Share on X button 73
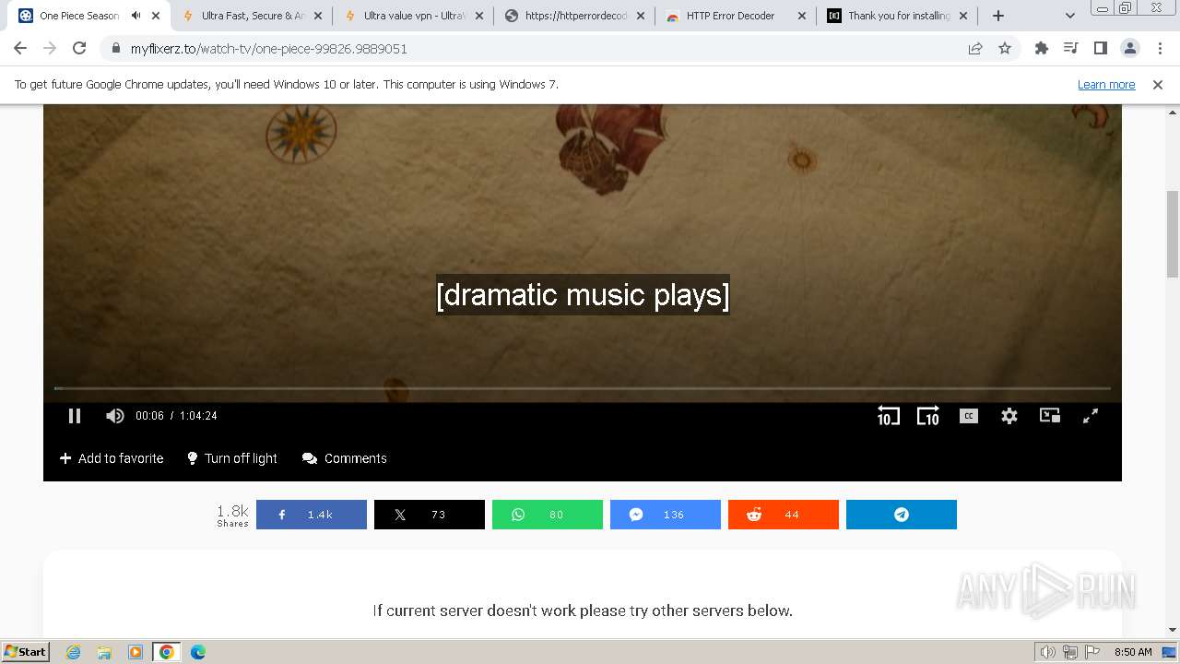1180x664 pixels. click(x=430, y=515)
